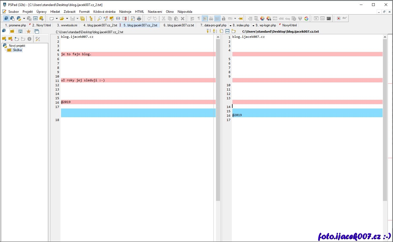Image resolution: width=393 pixels, height=242 pixels.
Task: Open the Nástroje menu
Action: point(125,12)
